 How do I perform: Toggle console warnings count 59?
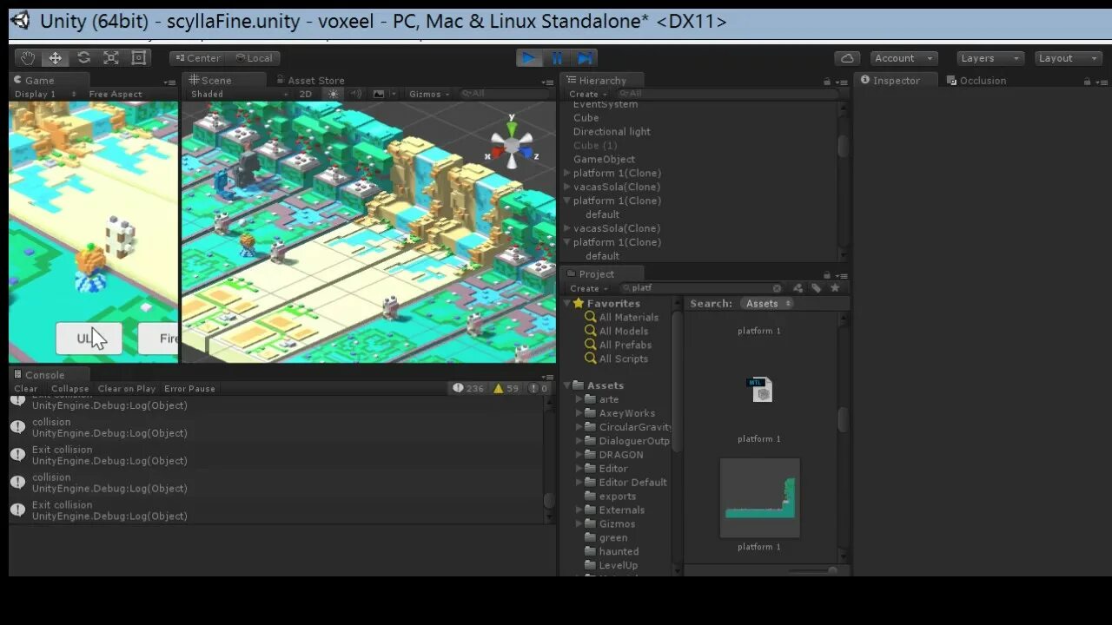pyautogui.click(x=506, y=388)
